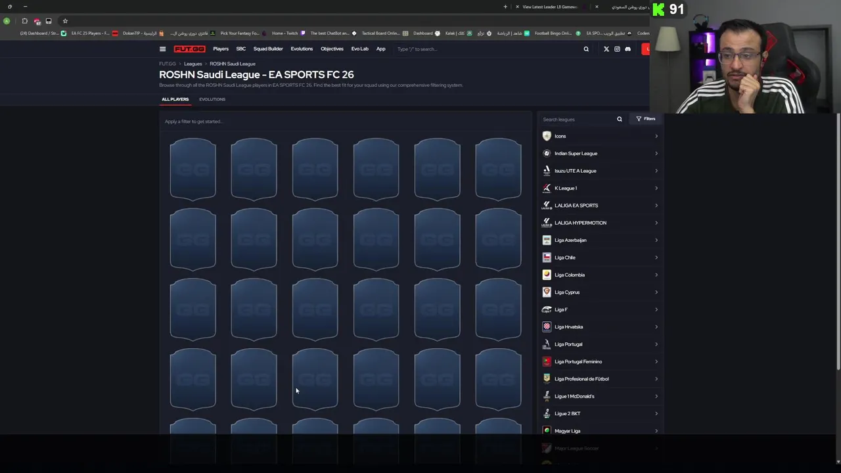Select Liga Cyprus league name
This screenshot has width=841, height=473.
tap(567, 292)
